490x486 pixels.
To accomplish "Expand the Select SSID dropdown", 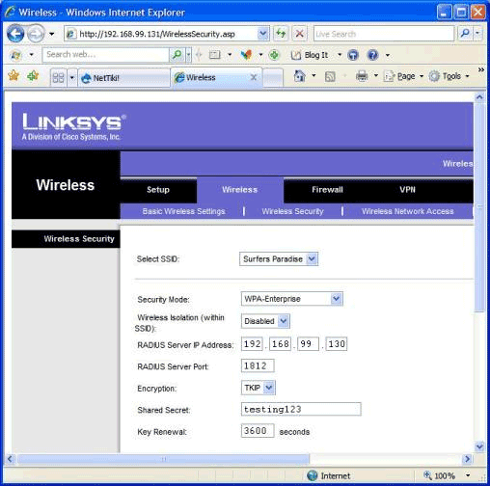I will tap(279, 259).
